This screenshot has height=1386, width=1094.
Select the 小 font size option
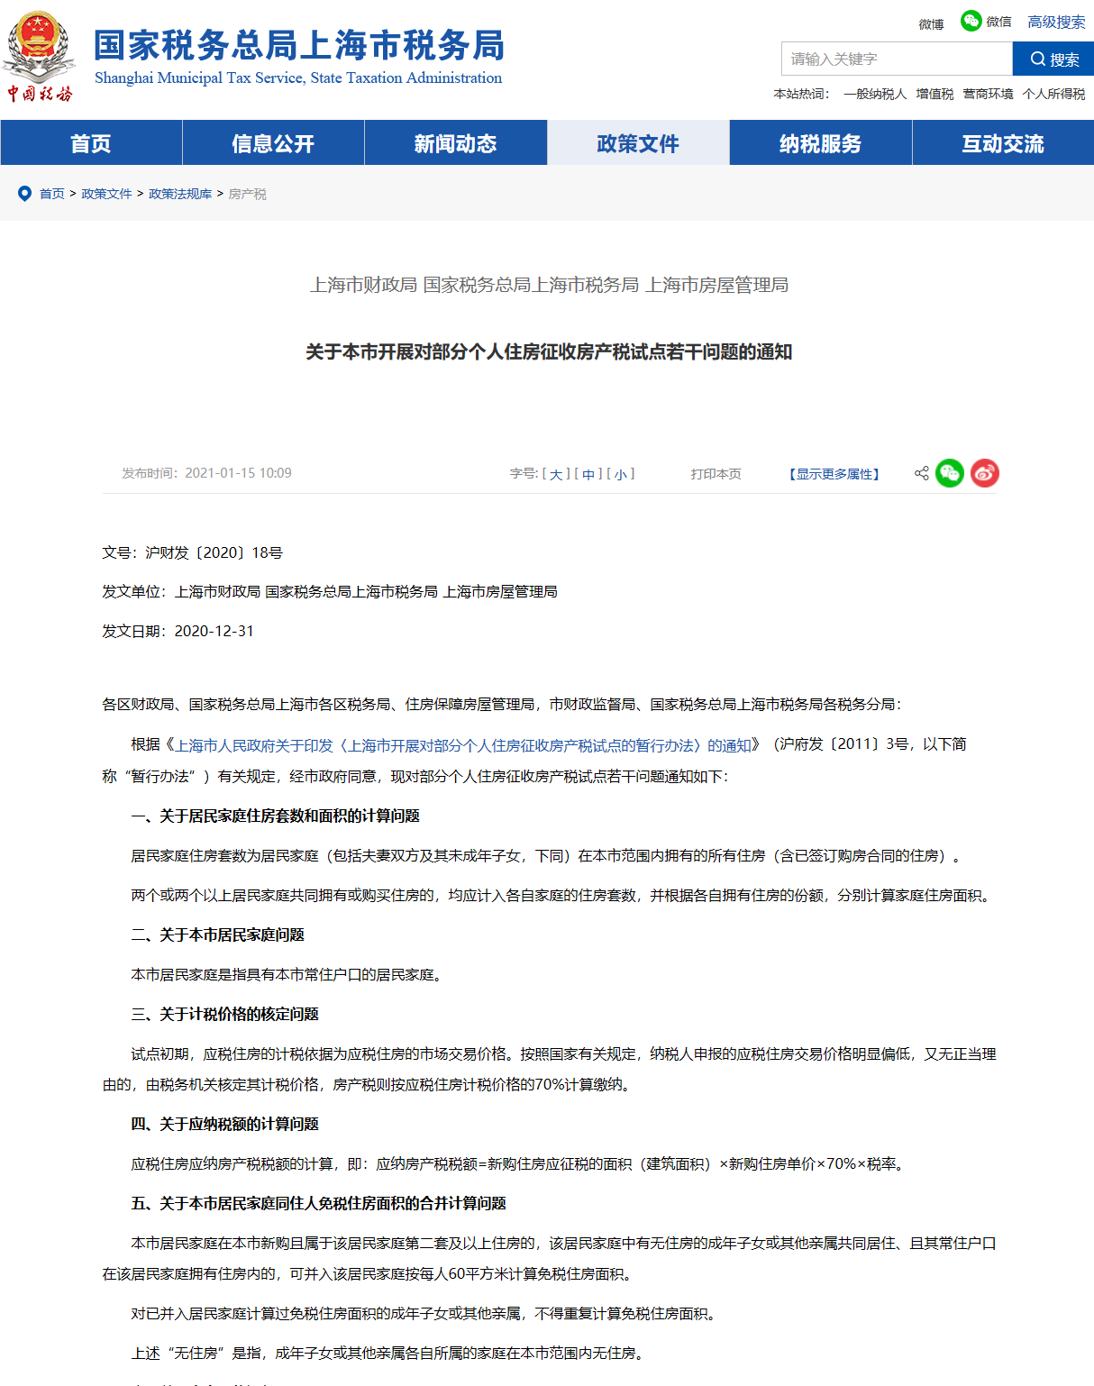tap(618, 473)
